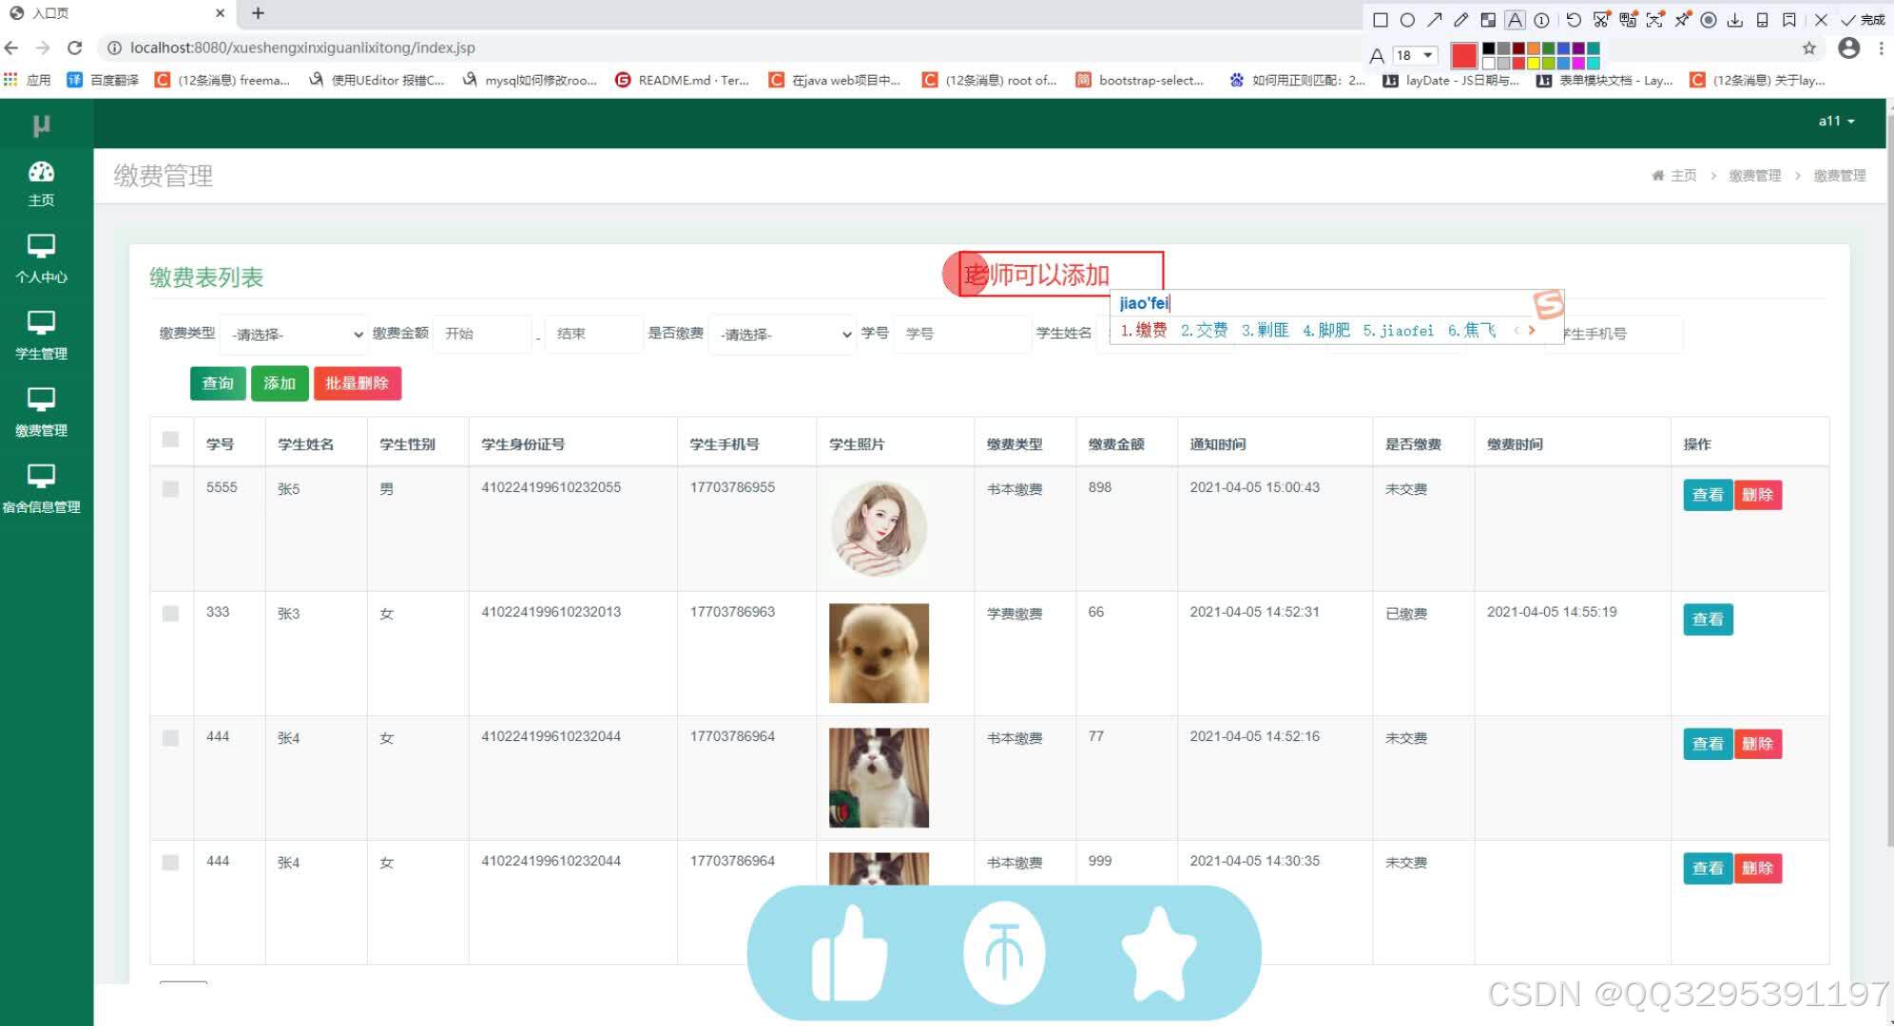Undo the last annotation
The image size is (1894, 1026).
tap(1574, 20)
